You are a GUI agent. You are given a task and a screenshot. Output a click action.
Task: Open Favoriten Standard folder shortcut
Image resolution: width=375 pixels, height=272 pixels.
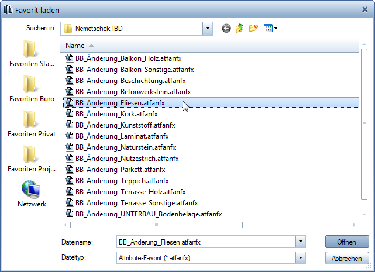(32, 54)
